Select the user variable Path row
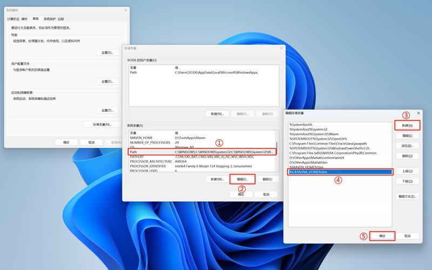 (204, 72)
